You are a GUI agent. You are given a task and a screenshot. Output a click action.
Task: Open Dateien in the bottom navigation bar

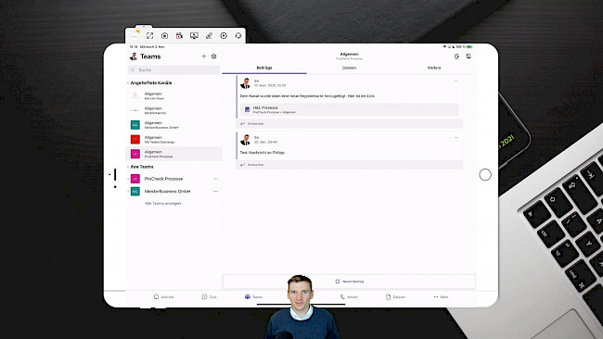(395, 296)
